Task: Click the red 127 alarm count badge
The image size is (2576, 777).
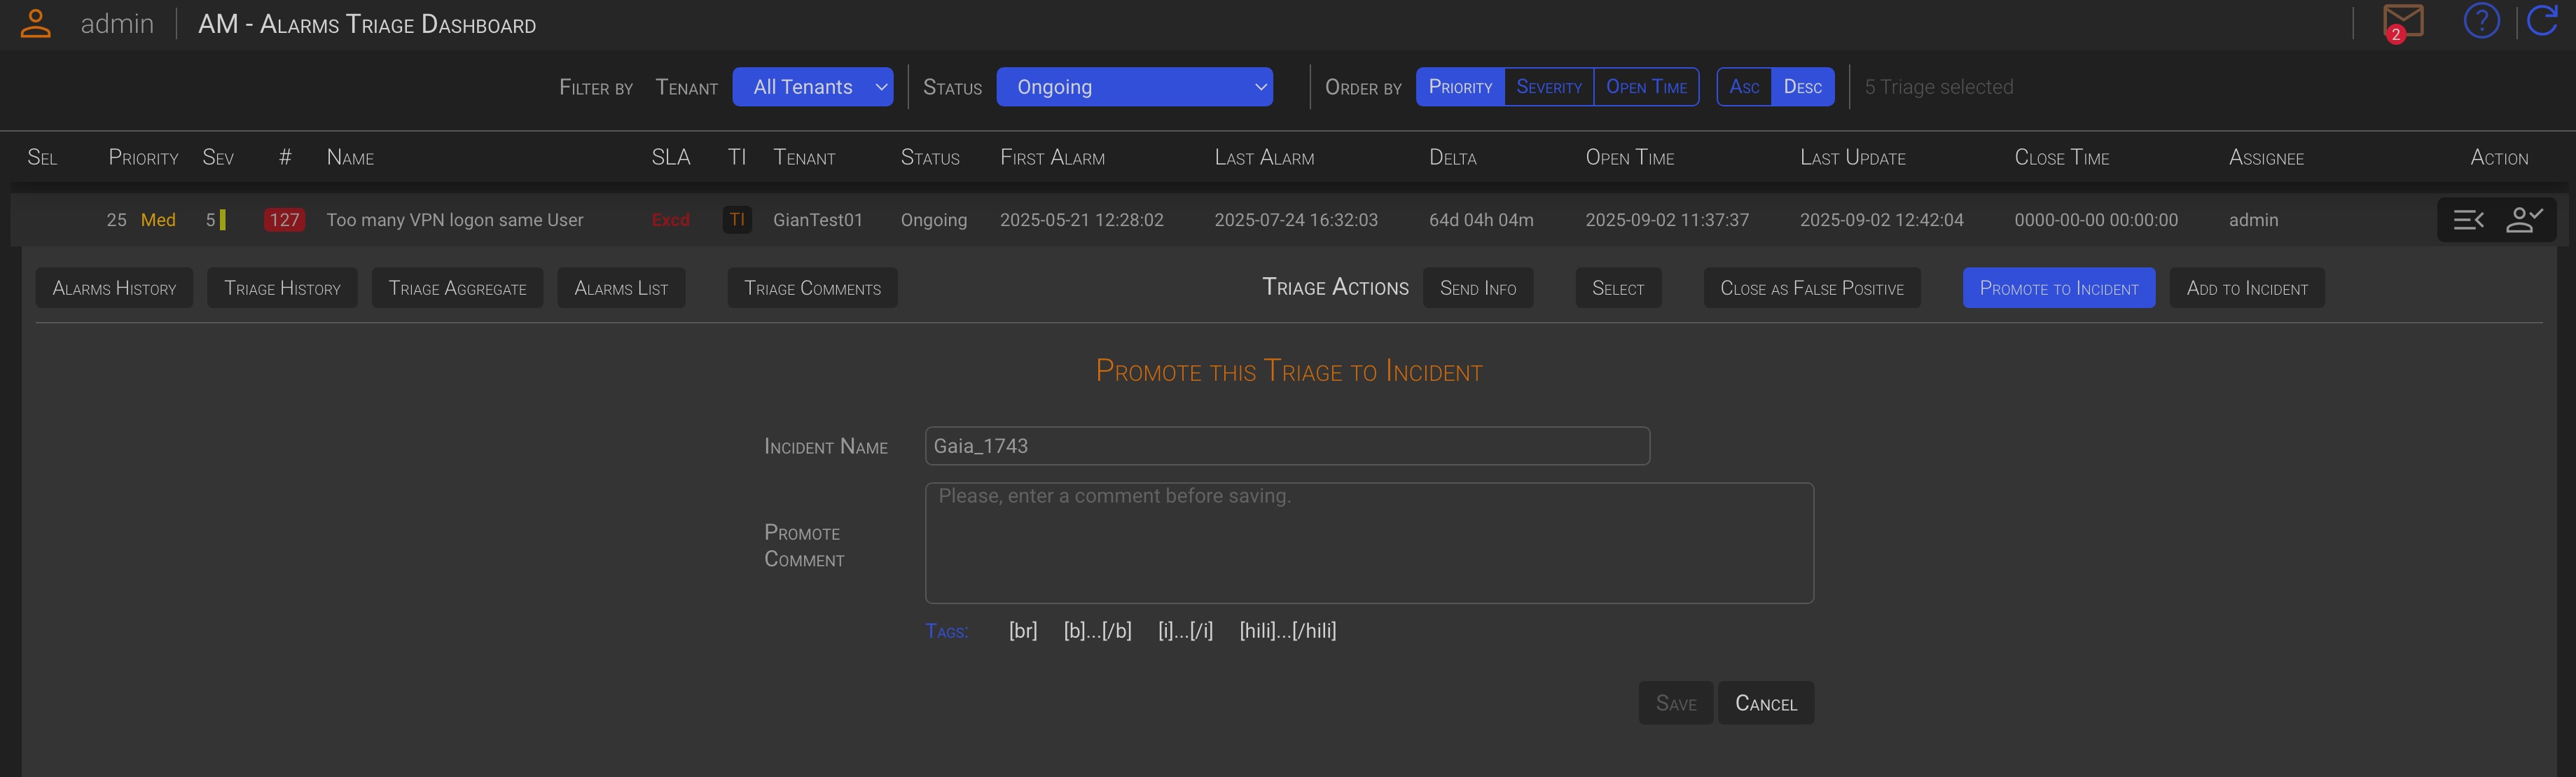Action: tap(284, 220)
